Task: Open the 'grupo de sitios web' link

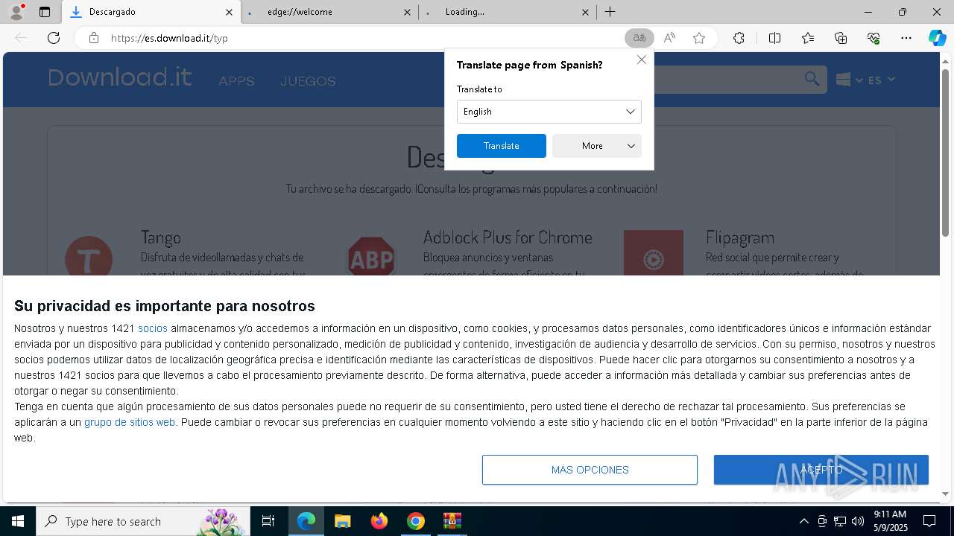Action: coord(130,422)
